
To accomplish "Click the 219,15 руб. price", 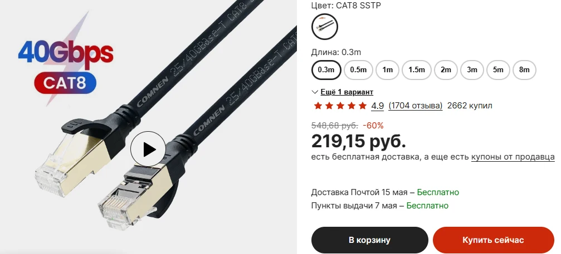I will (x=359, y=141).
